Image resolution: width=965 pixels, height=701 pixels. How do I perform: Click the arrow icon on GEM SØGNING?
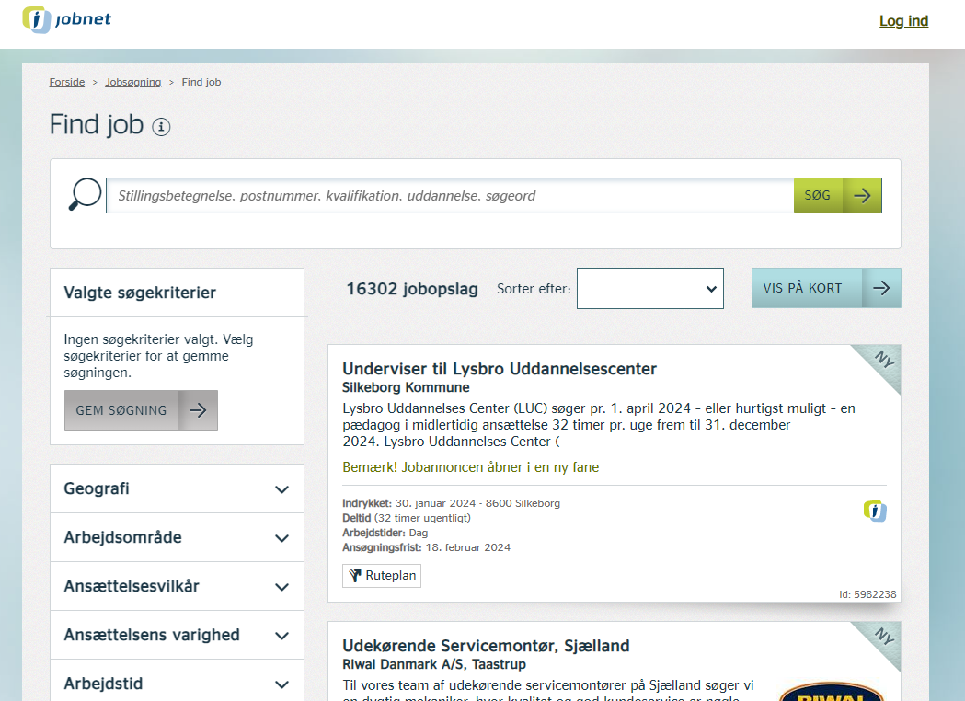click(x=199, y=410)
